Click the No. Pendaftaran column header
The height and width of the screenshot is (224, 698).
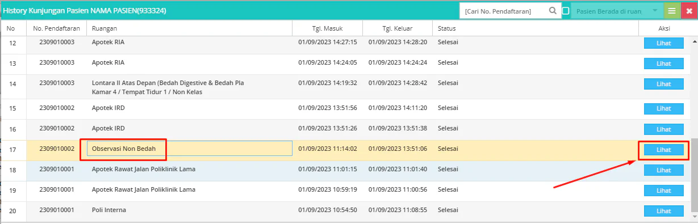coord(56,28)
